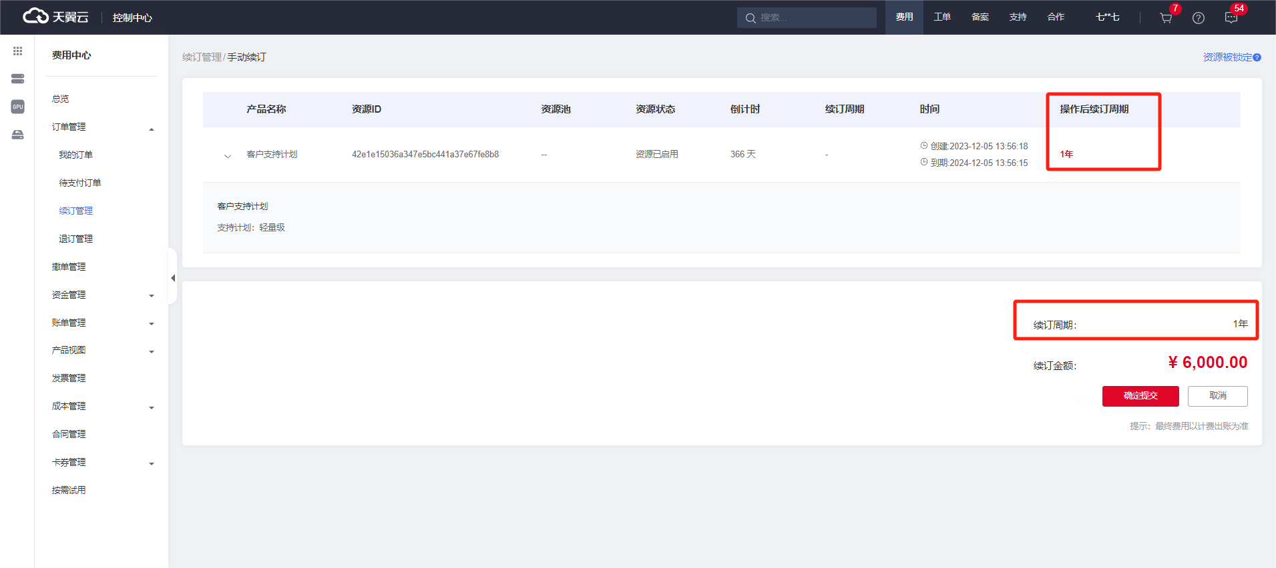Click the 操作后续订周期 column header

pyautogui.click(x=1094, y=109)
